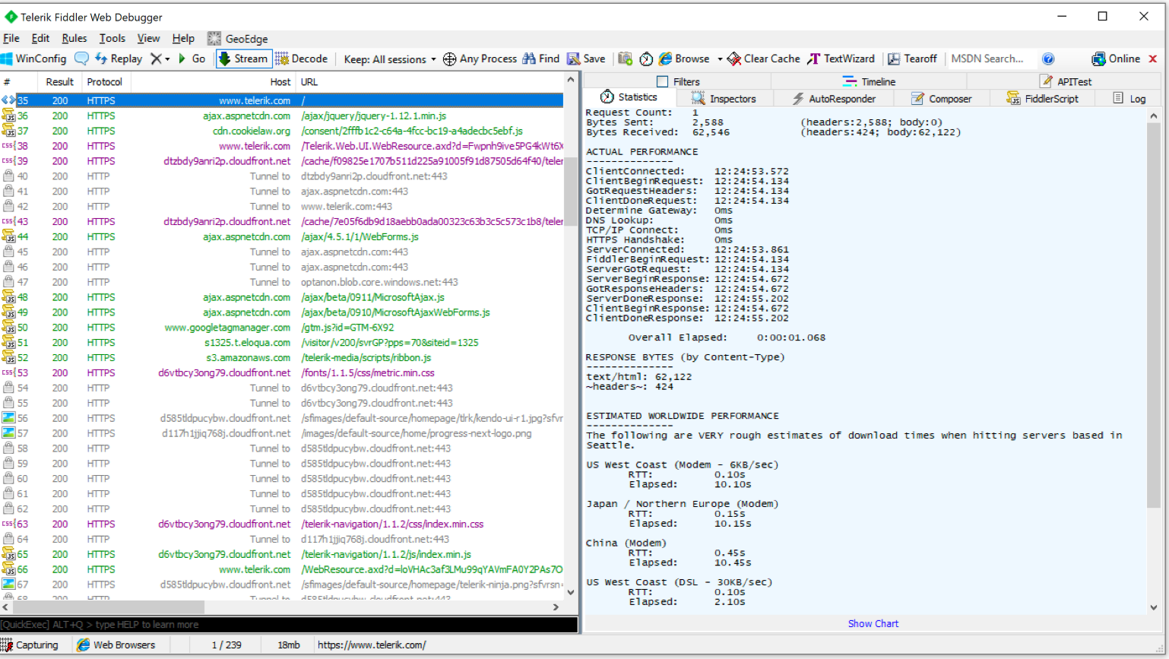This screenshot has width=1169, height=659.
Task: Select session 52 s3.amazonaws.com
Action: click(x=282, y=357)
